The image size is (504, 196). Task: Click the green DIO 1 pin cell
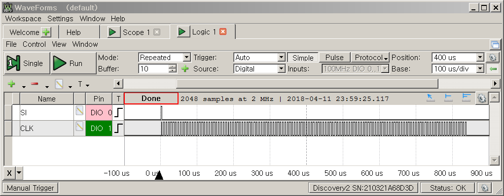tap(99, 129)
